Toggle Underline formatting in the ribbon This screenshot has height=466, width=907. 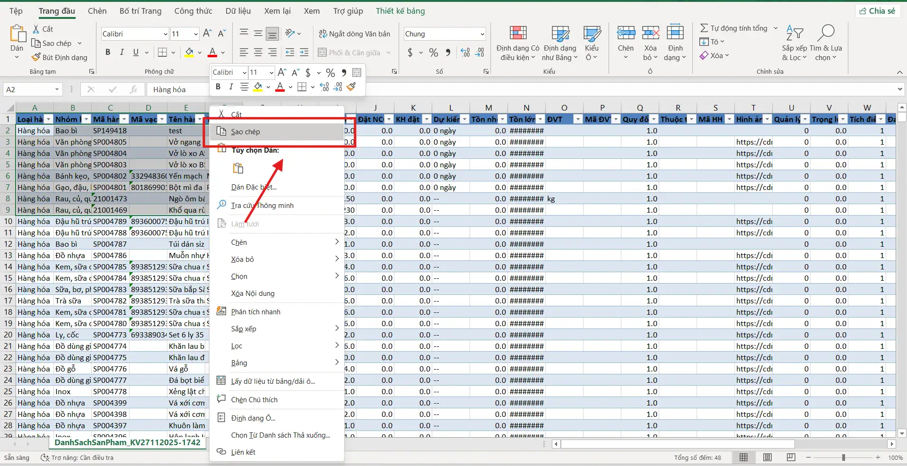(x=136, y=52)
